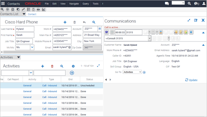The image size is (207, 117).
Task: Run the Activities query with arrow button
Action: click(x=72, y=73)
